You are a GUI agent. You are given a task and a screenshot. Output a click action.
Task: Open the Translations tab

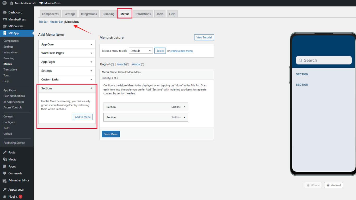[143, 14]
